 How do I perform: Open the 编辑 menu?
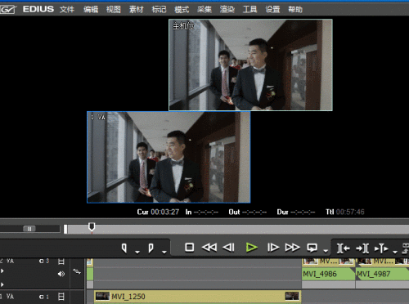click(x=91, y=10)
